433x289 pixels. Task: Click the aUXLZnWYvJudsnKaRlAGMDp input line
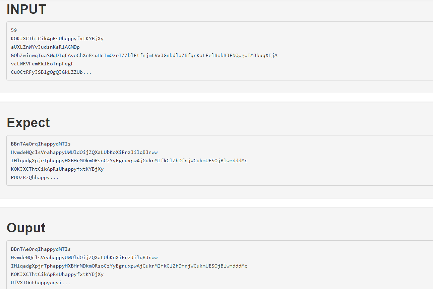[45, 47]
